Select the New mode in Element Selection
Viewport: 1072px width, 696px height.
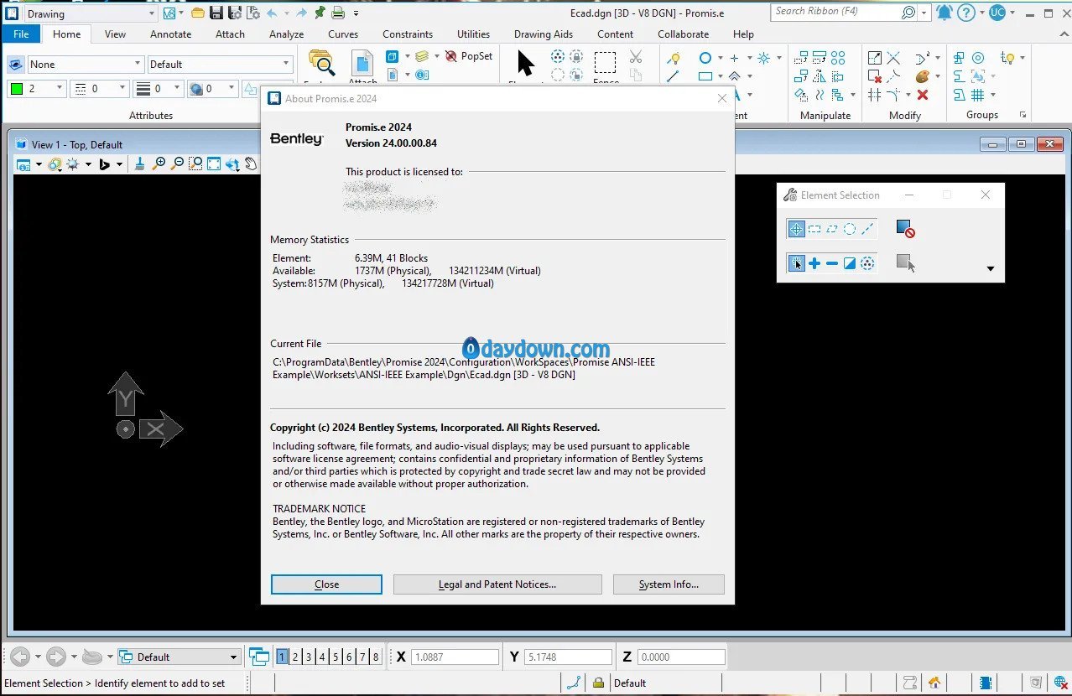tap(796, 263)
